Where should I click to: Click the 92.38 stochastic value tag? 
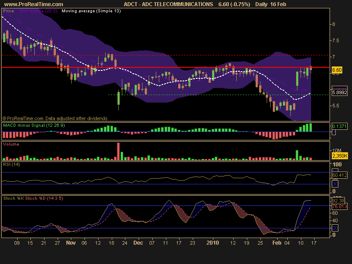click(x=338, y=201)
